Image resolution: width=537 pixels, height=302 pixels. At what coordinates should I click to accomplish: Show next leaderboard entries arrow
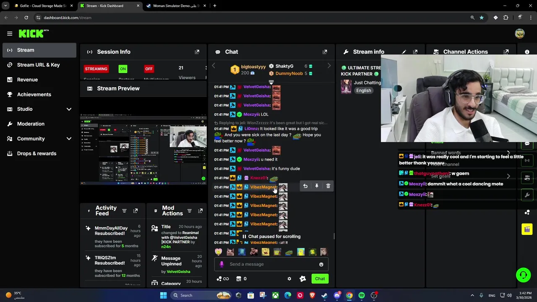(329, 66)
